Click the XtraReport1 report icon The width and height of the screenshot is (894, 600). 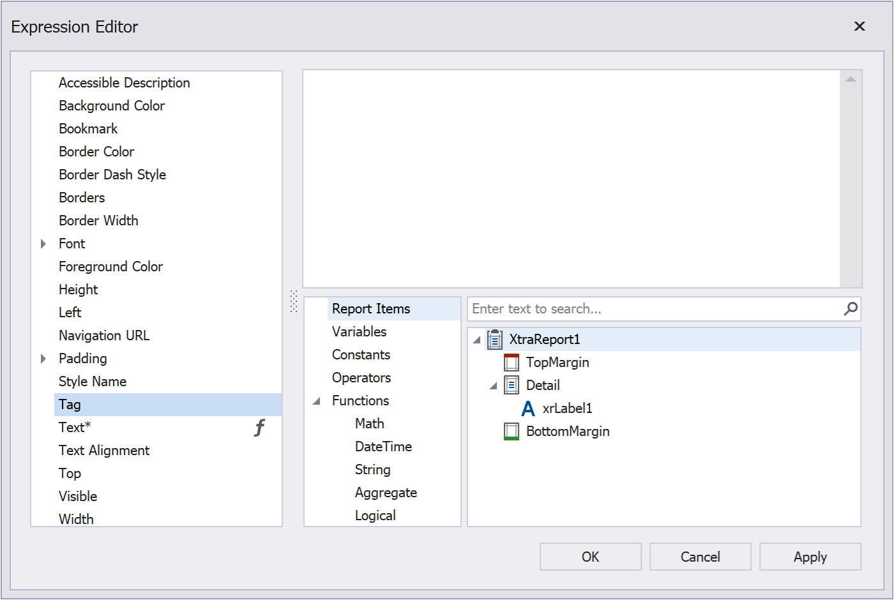point(495,340)
